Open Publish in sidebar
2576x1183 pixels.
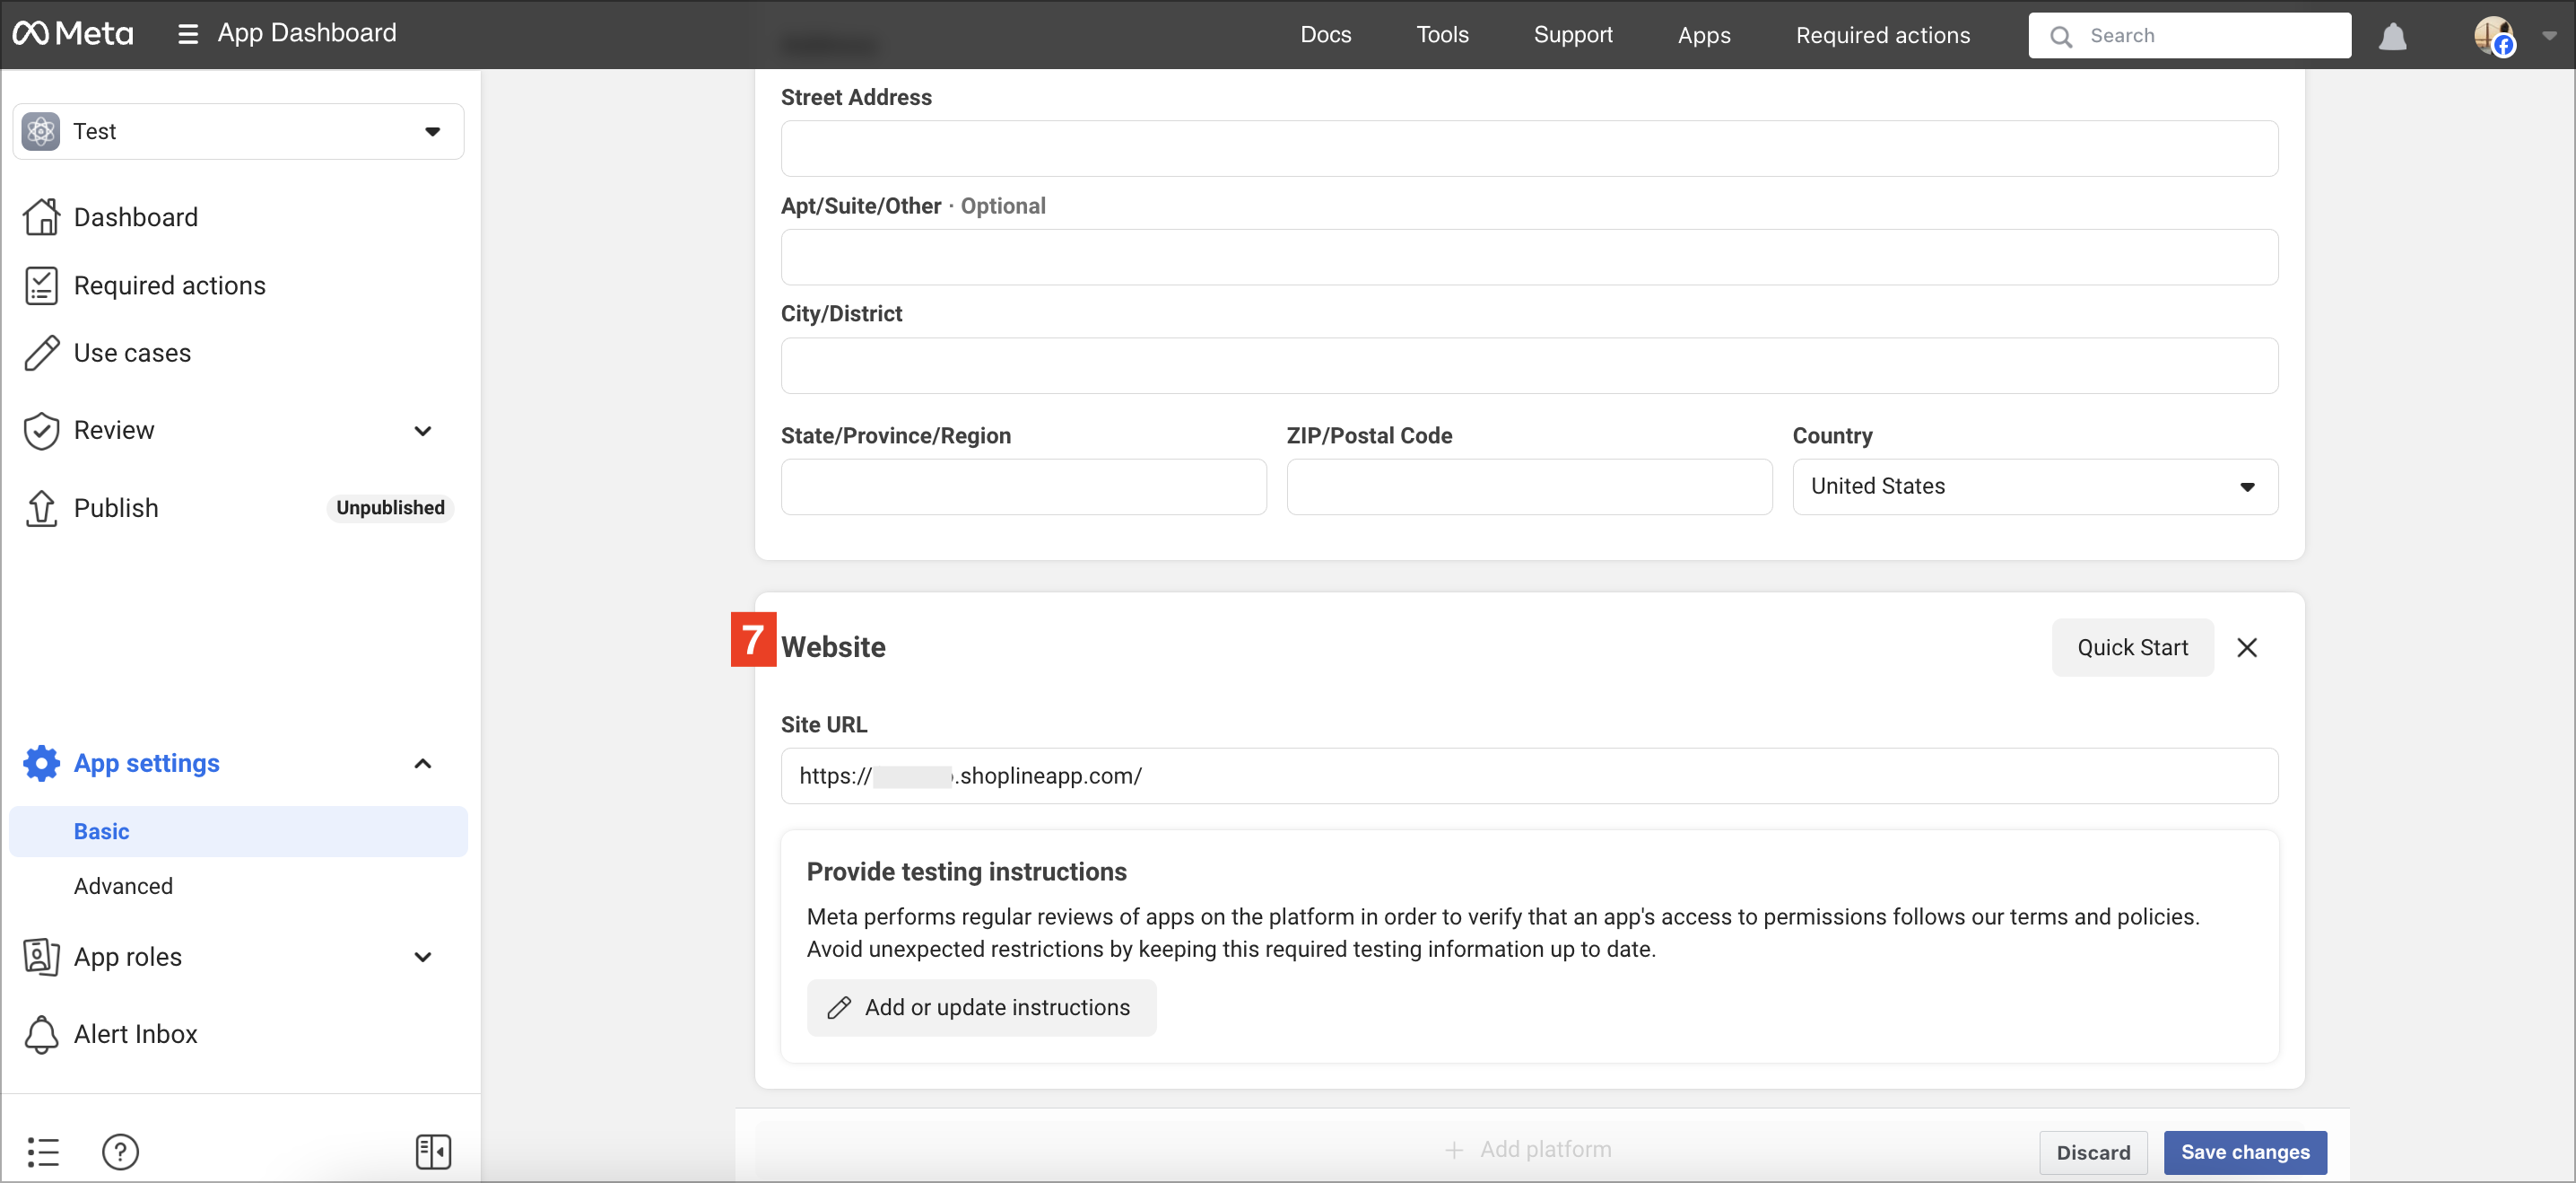[x=116, y=507]
